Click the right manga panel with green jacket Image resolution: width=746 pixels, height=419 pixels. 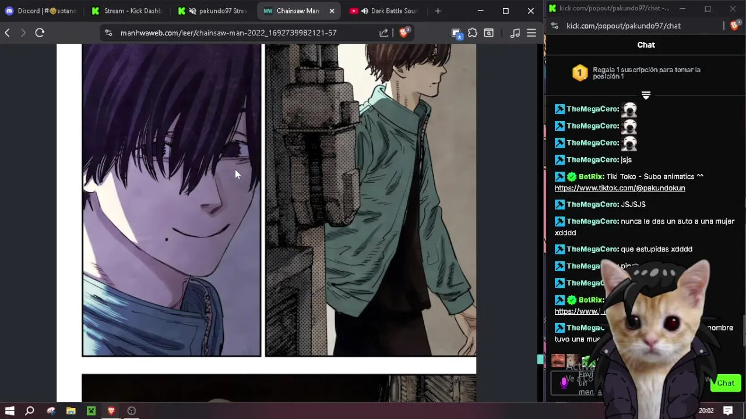click(x=371, y=200)
